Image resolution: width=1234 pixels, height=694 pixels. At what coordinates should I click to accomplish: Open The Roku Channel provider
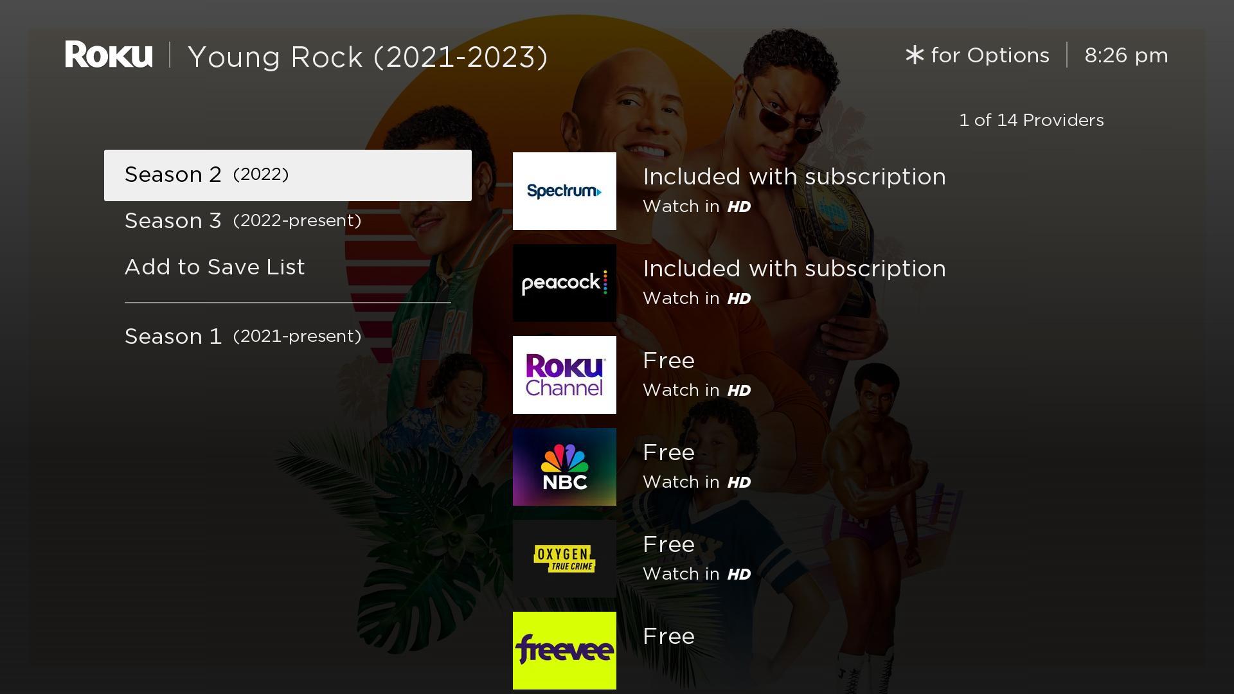click(564, 375)
